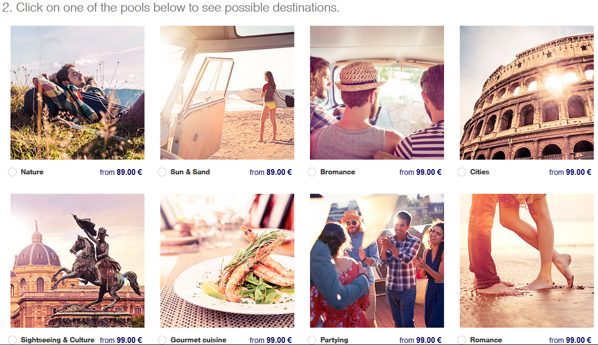Open the horse statue Sightseeing photo

(x=77, y=261)
